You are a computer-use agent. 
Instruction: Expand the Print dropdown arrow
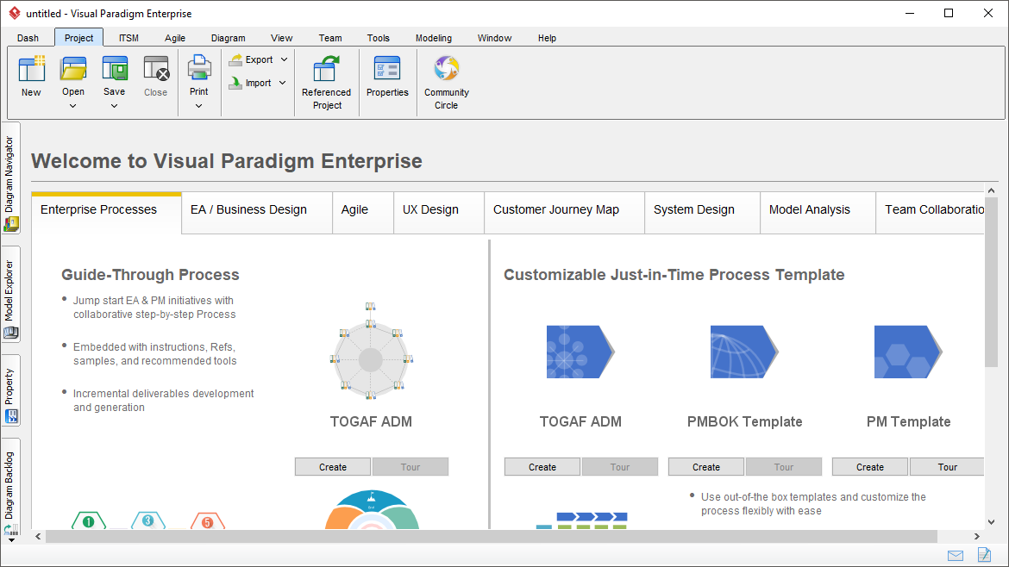pos(199,106)
